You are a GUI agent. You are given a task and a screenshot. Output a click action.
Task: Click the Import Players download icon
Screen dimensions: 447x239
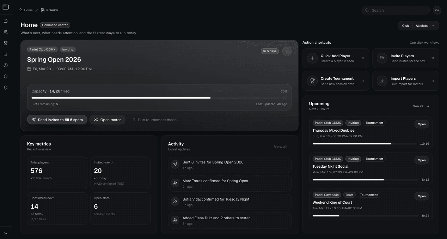[x=382, y=81]
